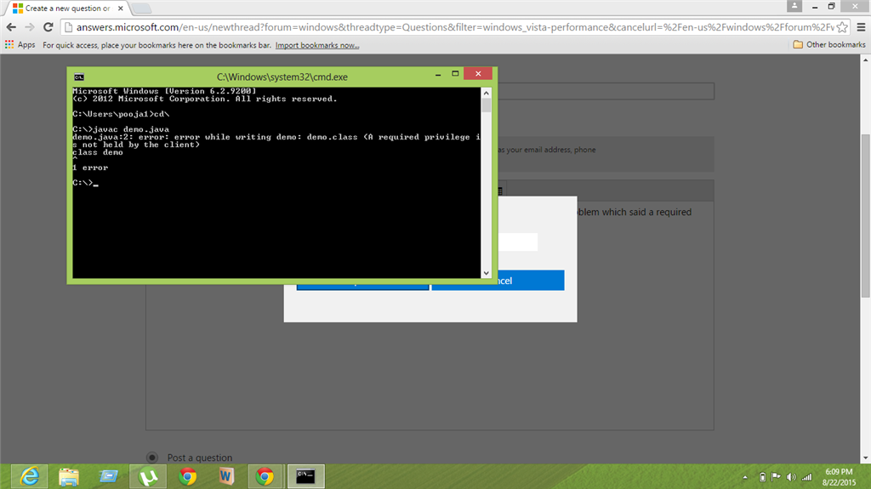Image resolution: width=871 pixels, height=489 pixels.
Task: Open the Chrome menu
Action: point(861,27)
